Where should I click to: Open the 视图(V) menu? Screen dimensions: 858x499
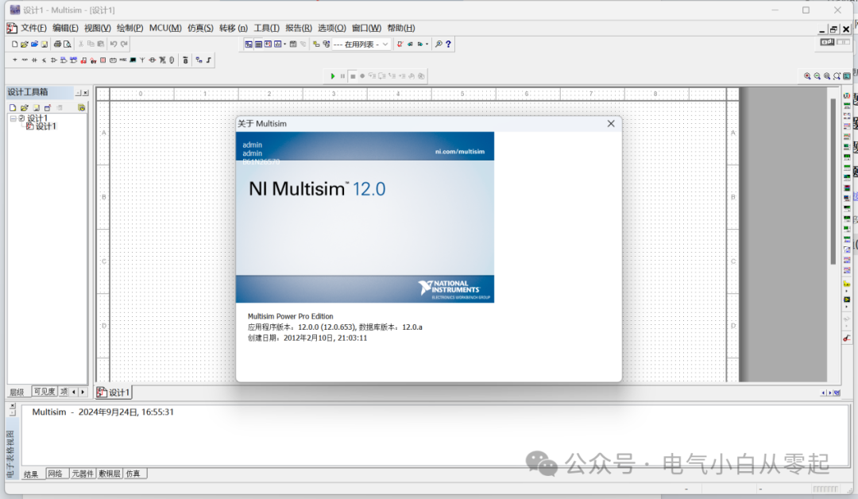pos(98,28)
